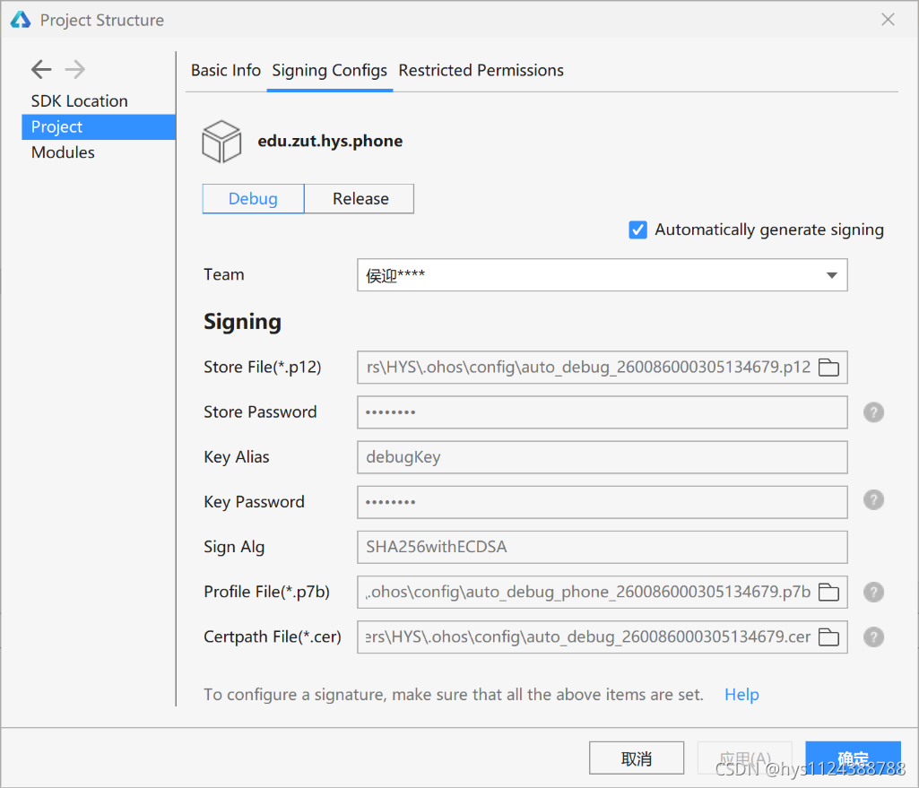
Task: Open the Help link
Action: coord(741,694)
